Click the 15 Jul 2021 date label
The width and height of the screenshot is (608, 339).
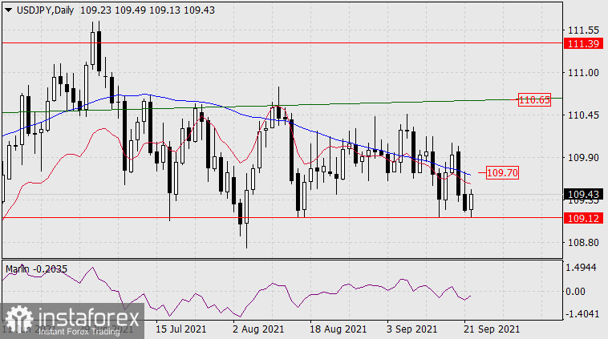coord(184,329)
